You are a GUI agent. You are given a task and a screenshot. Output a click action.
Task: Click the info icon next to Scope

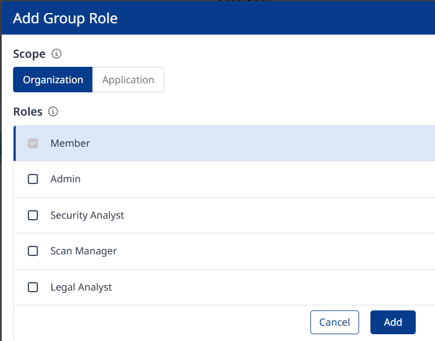tap(56, 54)
